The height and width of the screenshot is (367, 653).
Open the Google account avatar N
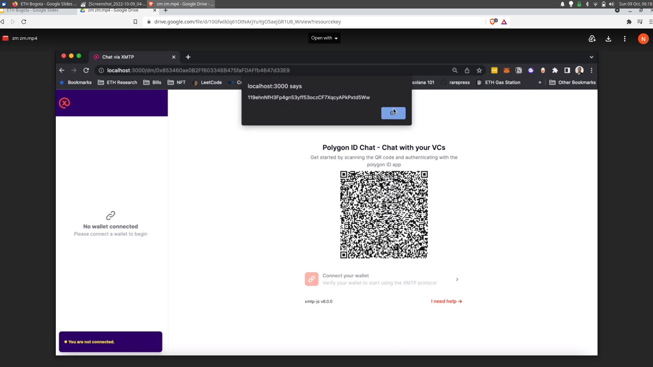pos(643,39)
